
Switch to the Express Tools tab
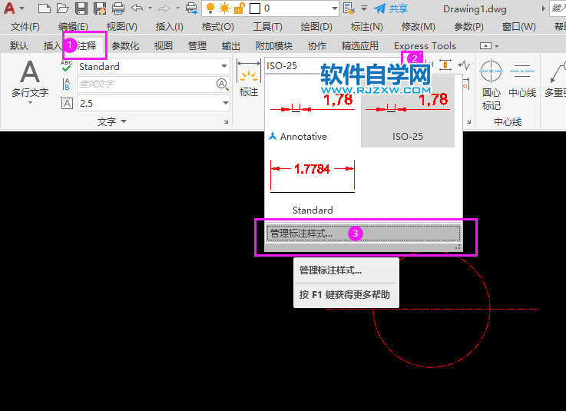pyautogui.click(x=425, y=46)
